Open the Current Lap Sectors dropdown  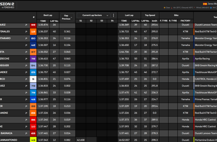(x=93, y=15)
